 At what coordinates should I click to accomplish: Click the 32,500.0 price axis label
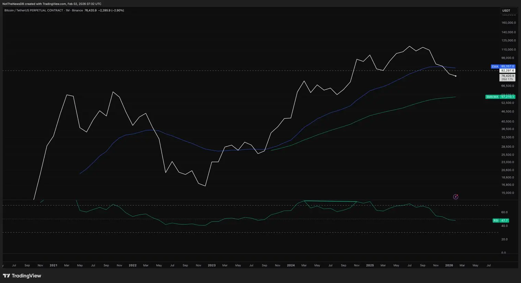[508, 137]
